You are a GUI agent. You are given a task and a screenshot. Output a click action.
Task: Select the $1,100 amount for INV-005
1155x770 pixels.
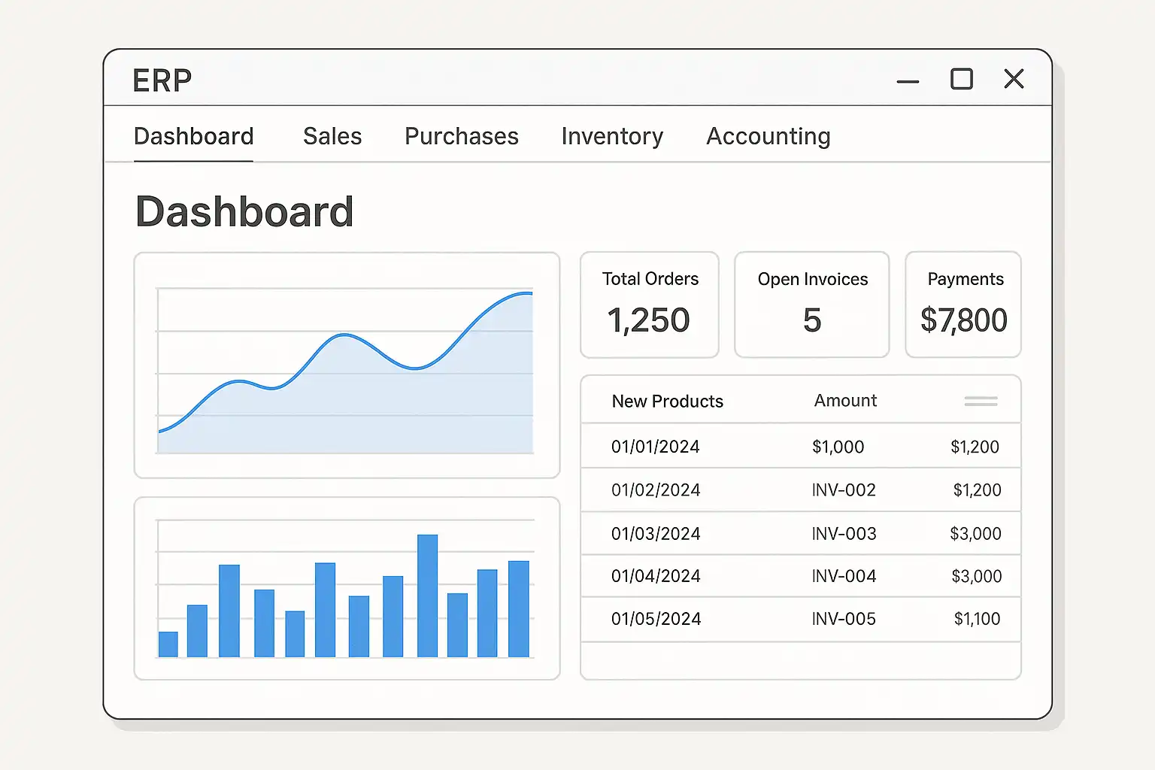point(977,619)
